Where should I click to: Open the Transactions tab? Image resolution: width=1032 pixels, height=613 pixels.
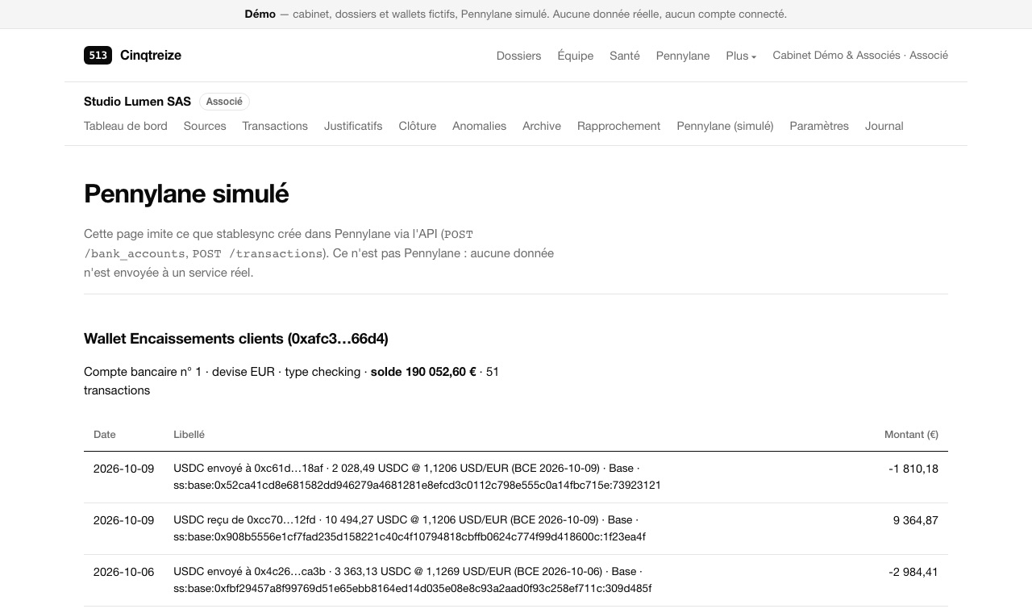pyautogui.click(x=275, y=126)
